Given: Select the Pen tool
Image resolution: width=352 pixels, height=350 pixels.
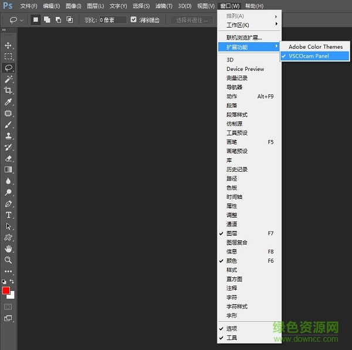Looking at the screenshot, I should pyautogui.click(x=8, y=203).
